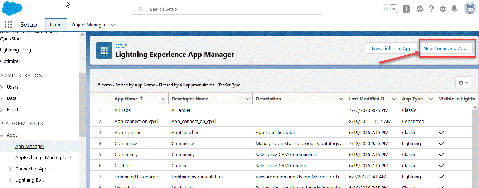Viewport: 479px width, 188px height.
Task: Expand Connected Apps in sidebar
Action: click(10, 169)
